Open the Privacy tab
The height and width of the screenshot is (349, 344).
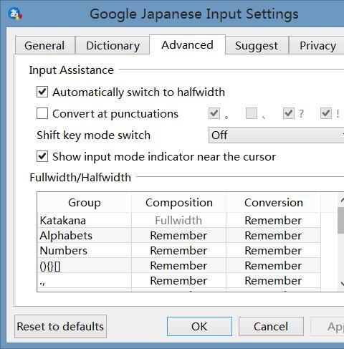pyautogui.click(x=317, y=45)
